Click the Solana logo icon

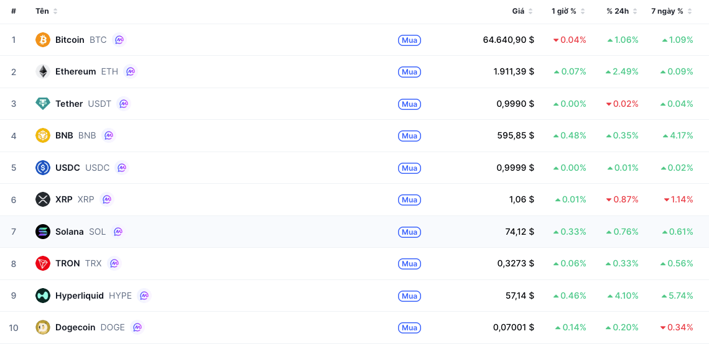point(43,232)
